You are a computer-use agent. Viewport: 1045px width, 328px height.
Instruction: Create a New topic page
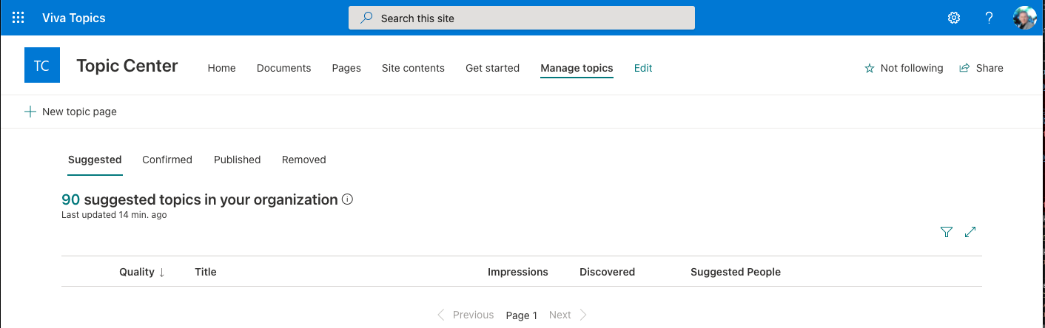click(x=71, y=112)
